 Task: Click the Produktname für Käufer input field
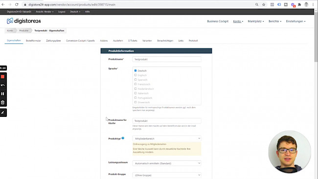(x=167, y=121)
